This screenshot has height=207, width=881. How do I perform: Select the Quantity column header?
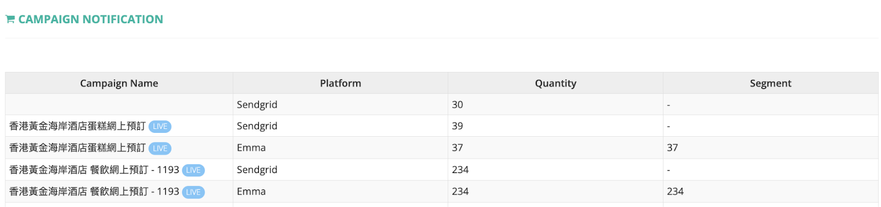tap(556, 83)
